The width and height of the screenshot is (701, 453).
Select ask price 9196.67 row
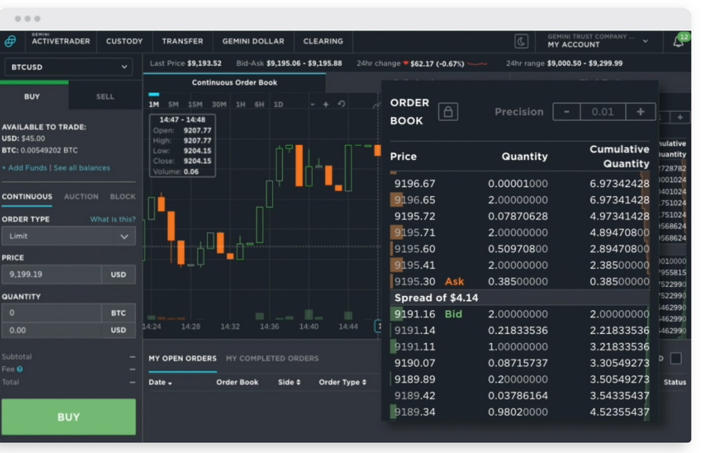(519, 183)
